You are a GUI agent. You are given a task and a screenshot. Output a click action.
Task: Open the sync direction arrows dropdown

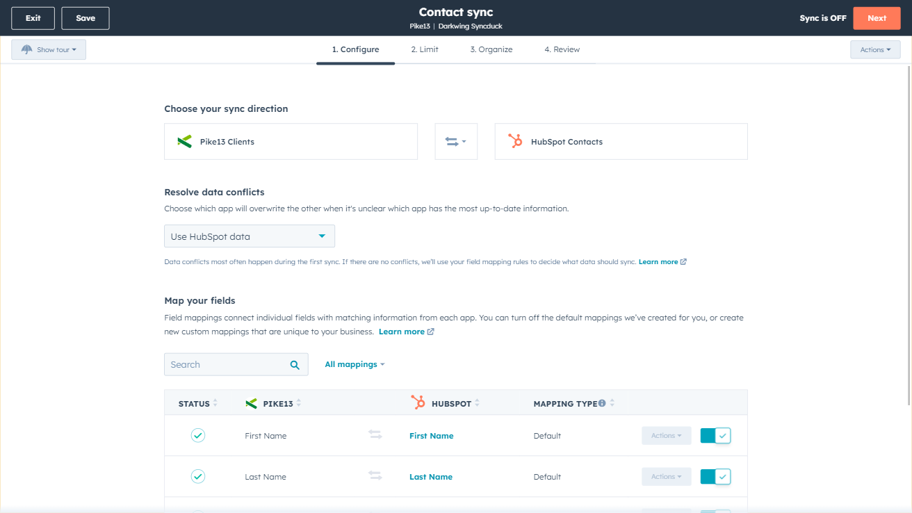(456, 142)
